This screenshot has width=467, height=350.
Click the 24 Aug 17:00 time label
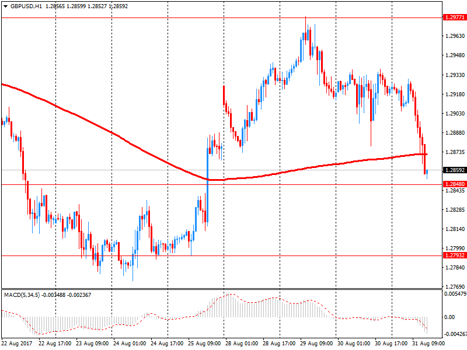167,344
